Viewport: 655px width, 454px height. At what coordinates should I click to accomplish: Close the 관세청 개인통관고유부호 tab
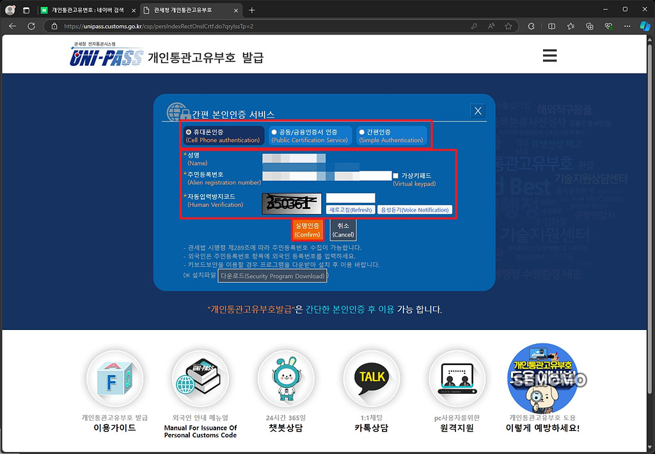[x=236, y=10]
